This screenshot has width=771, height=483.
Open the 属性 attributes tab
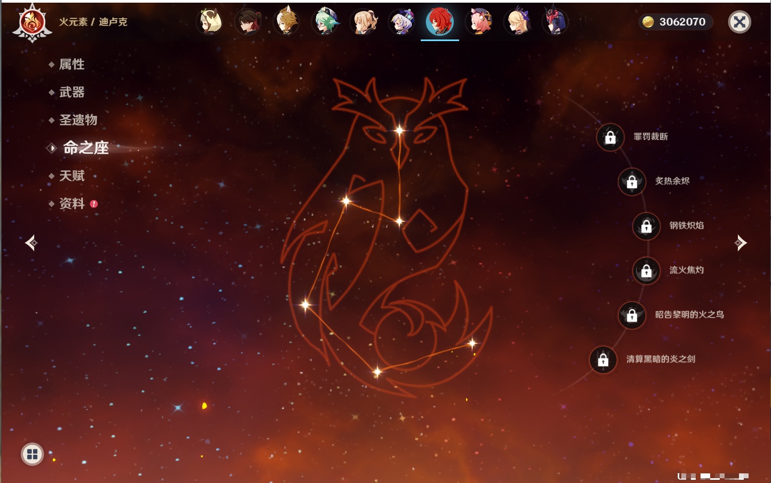[72, 65]
